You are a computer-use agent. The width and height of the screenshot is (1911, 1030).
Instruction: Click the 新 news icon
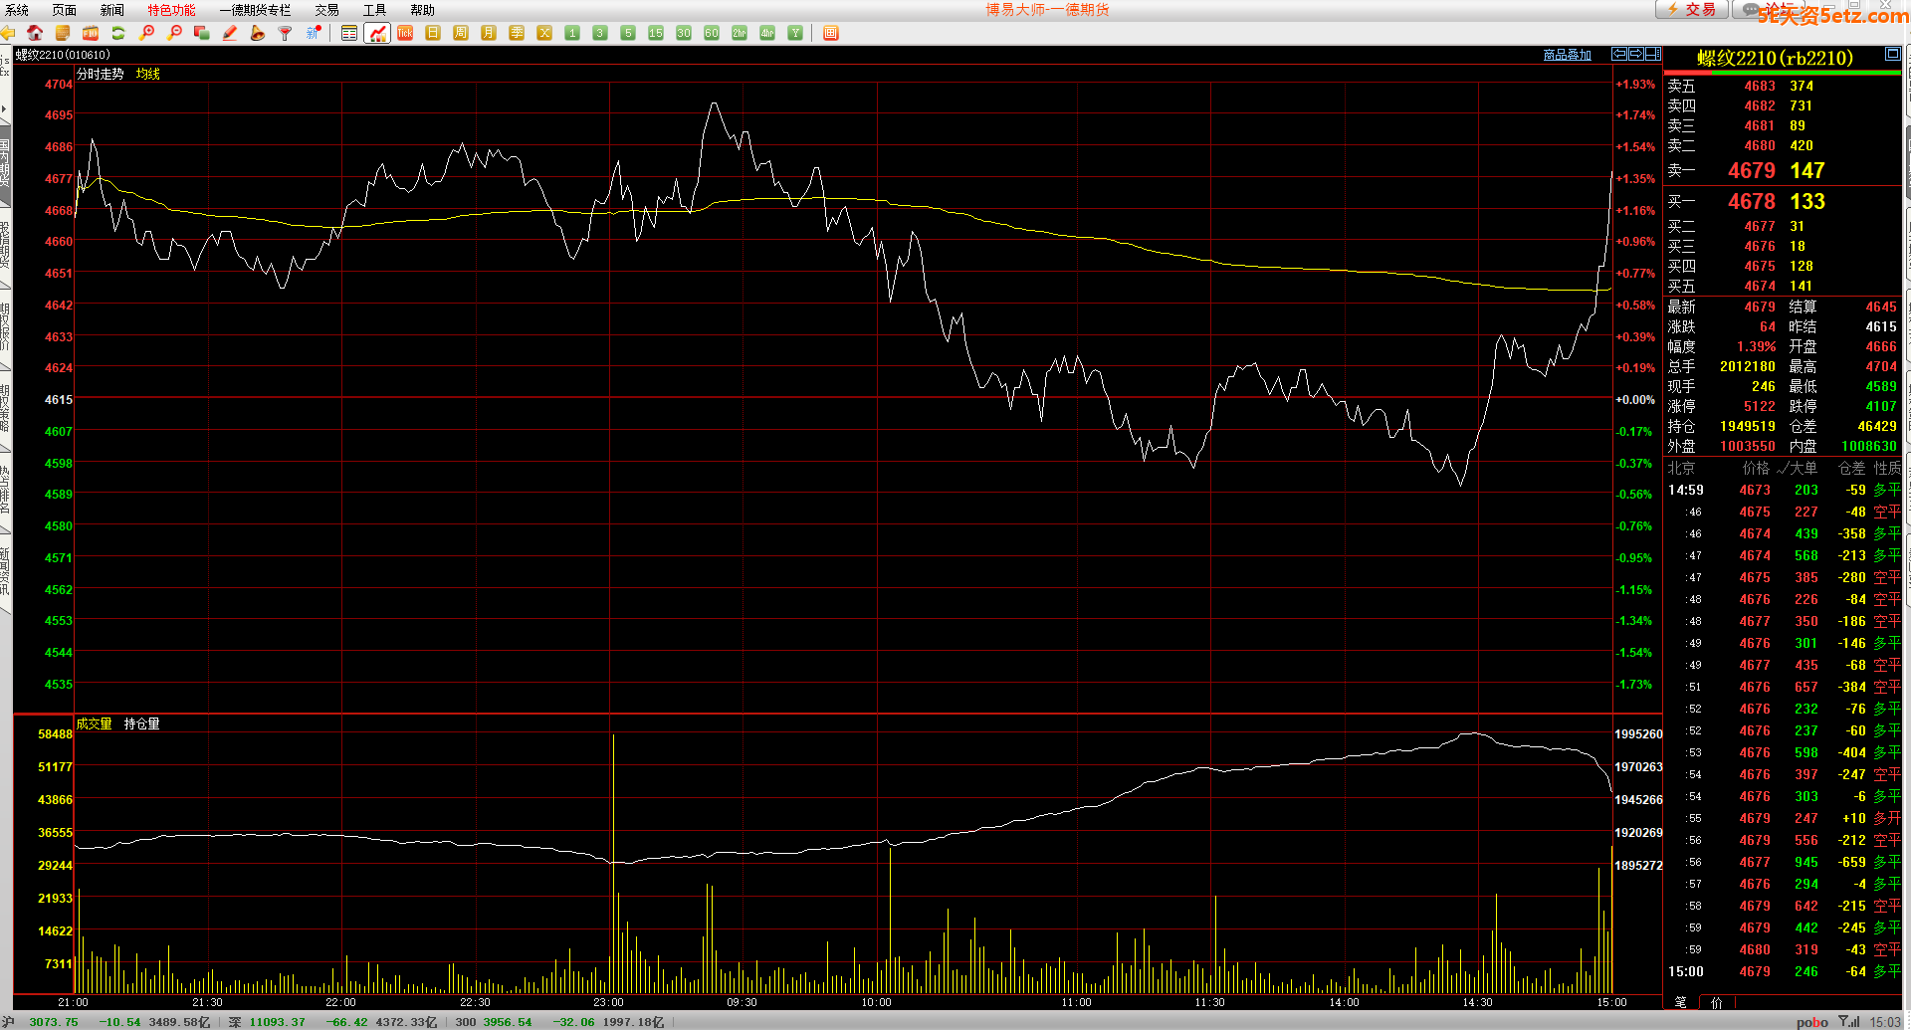(x=314, y=33)
